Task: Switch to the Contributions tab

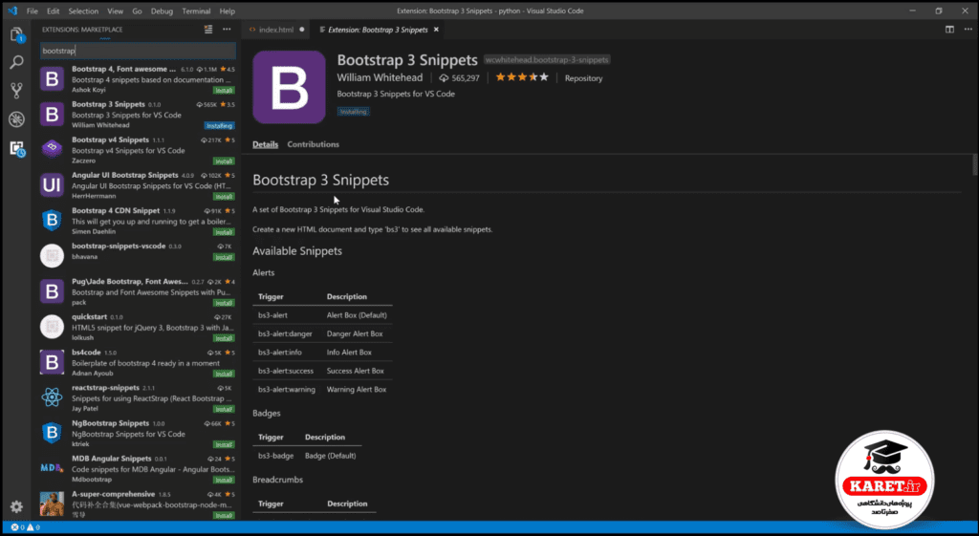Action: pos(313,144)
